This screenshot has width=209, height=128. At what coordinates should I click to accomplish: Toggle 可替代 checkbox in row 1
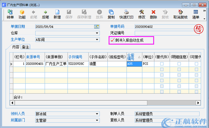196,64
